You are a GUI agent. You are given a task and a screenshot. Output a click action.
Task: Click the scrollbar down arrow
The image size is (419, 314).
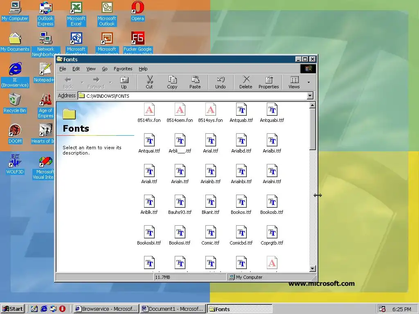(312, 269)
